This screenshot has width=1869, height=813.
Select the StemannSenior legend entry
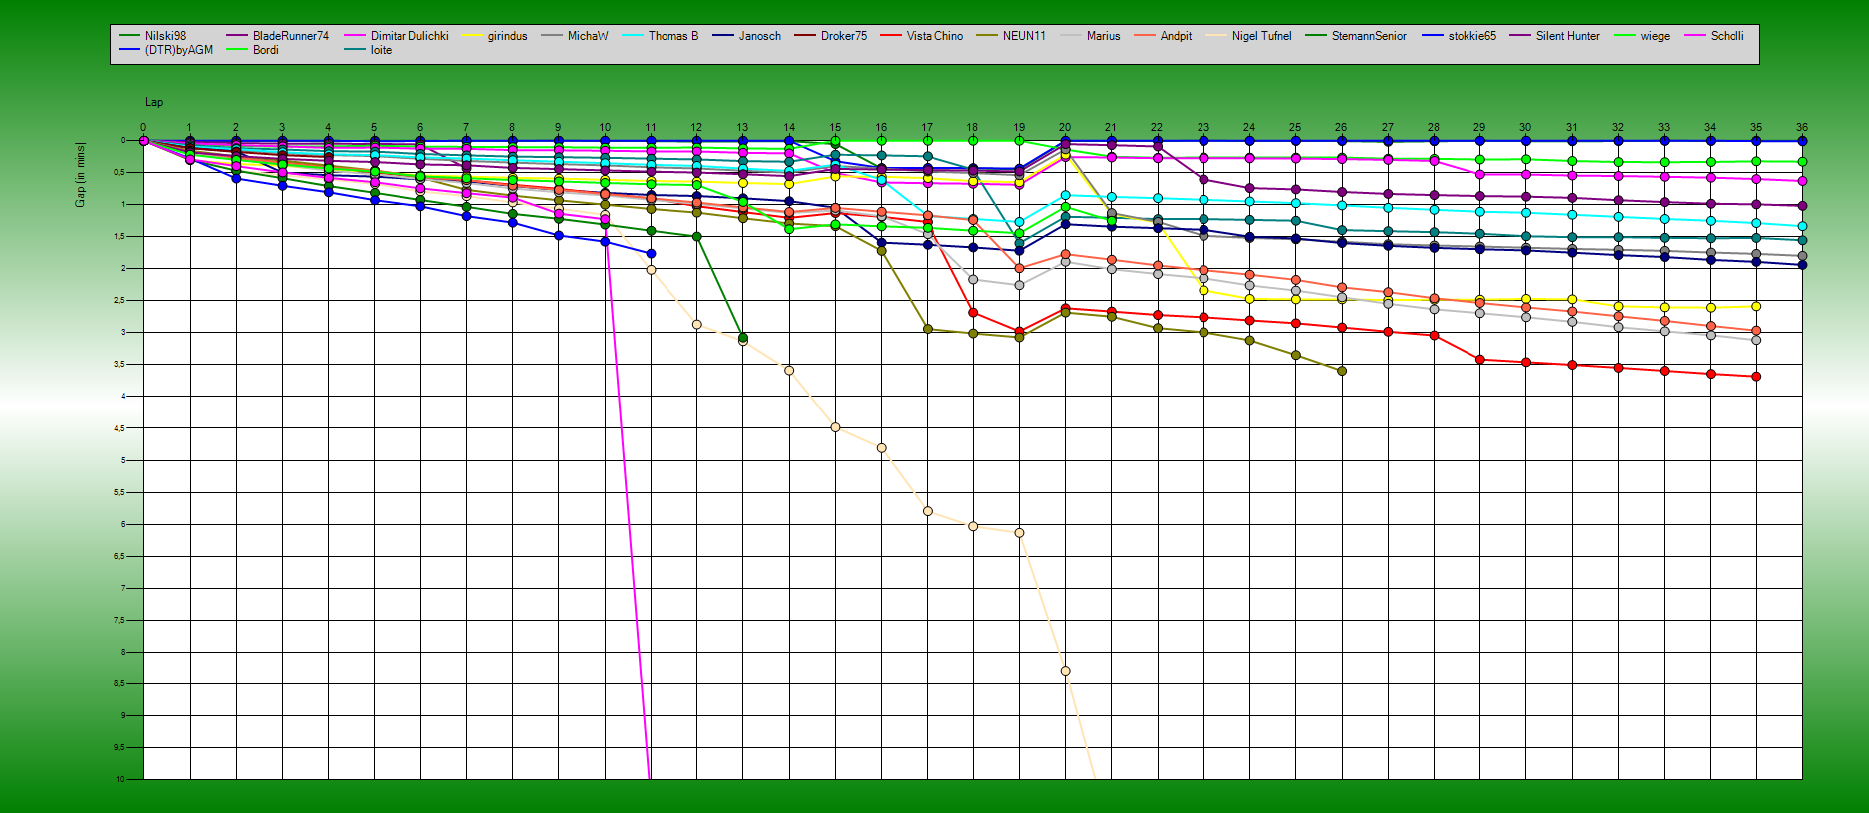(1357, 36)
